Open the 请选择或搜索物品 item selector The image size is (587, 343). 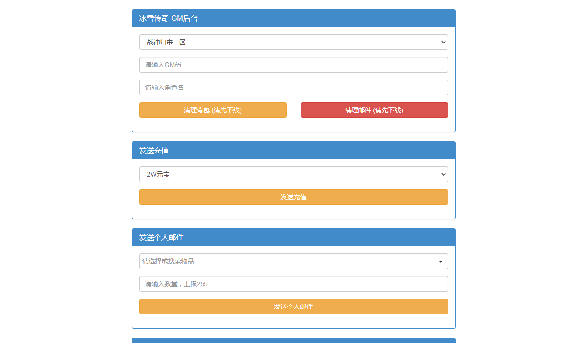(x=293, y=261)
